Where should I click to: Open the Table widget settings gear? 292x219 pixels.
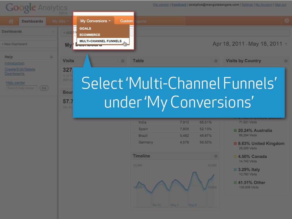coord(216,61)
